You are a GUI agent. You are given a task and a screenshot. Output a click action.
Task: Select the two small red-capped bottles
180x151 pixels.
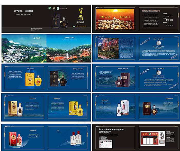pyautogui.click(x=76, y=138)
